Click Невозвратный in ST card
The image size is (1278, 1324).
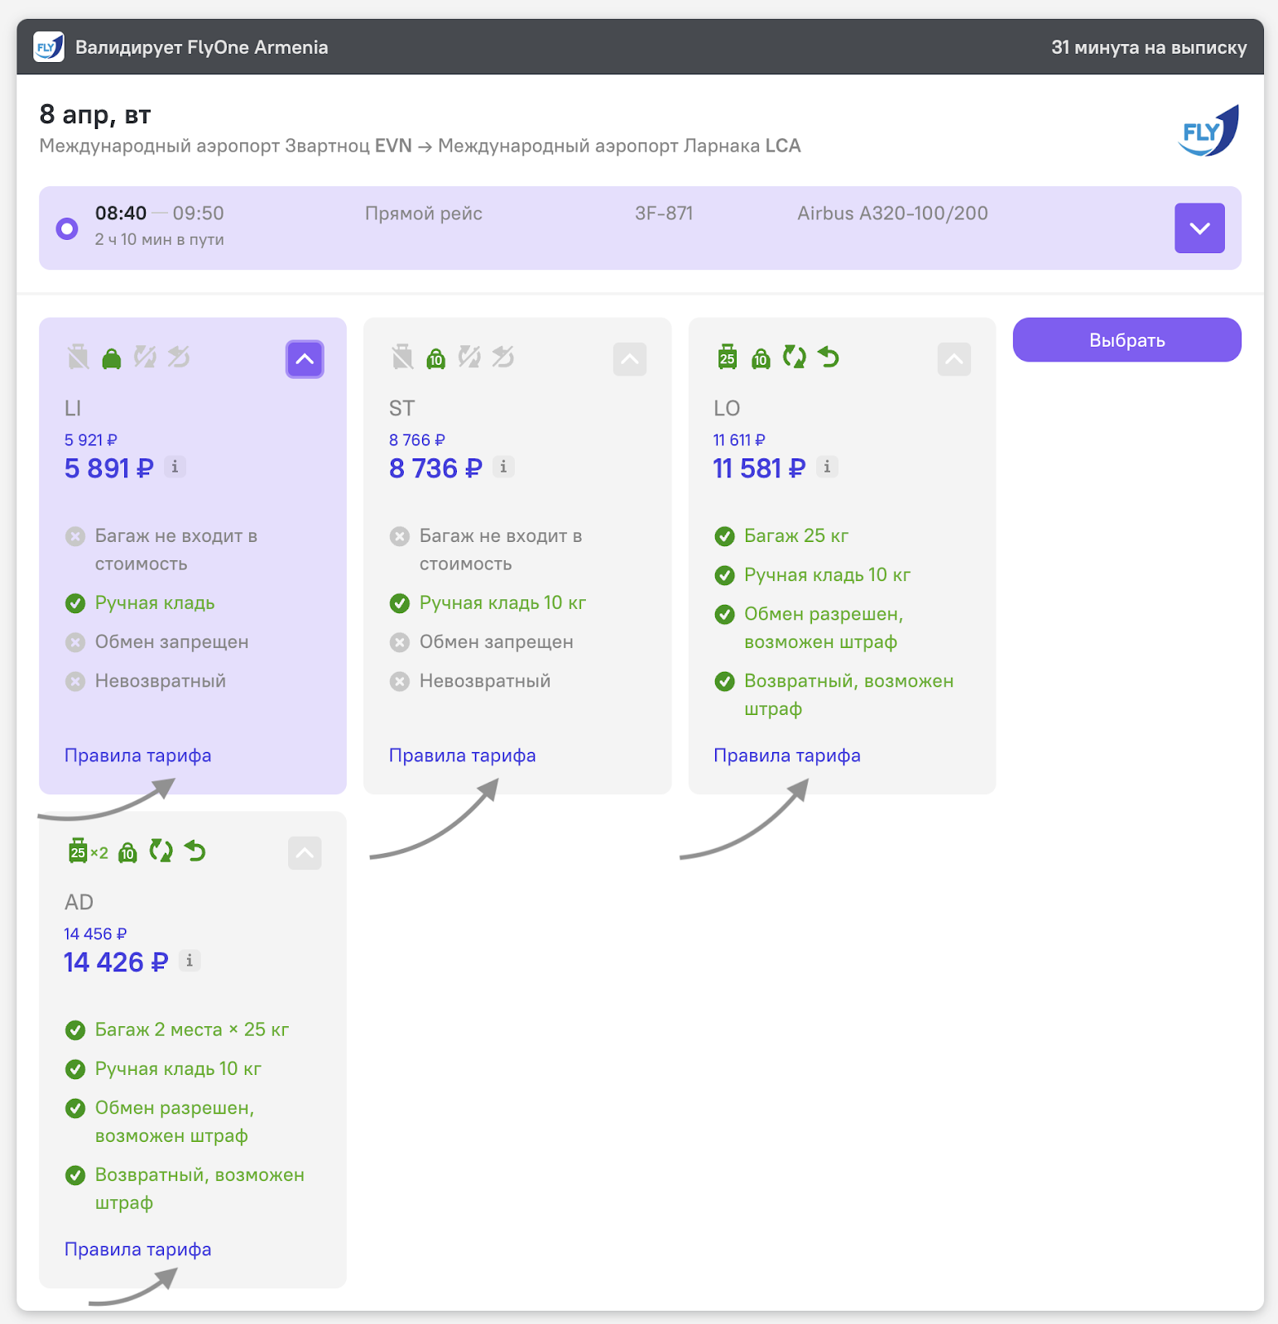(485, 681)
